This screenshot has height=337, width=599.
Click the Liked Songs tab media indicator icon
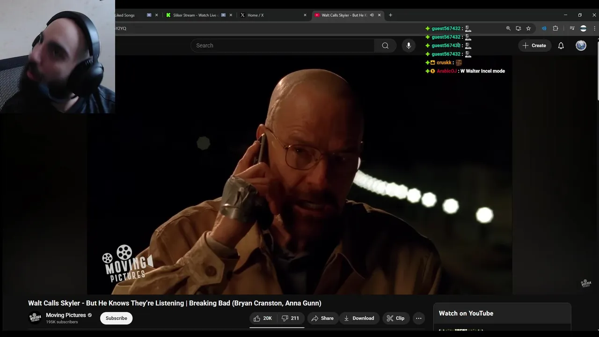tap(149, 15)
